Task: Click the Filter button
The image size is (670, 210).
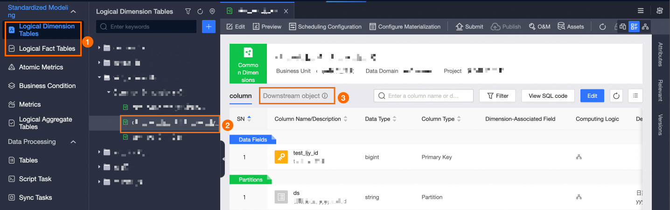Action: 497,96
